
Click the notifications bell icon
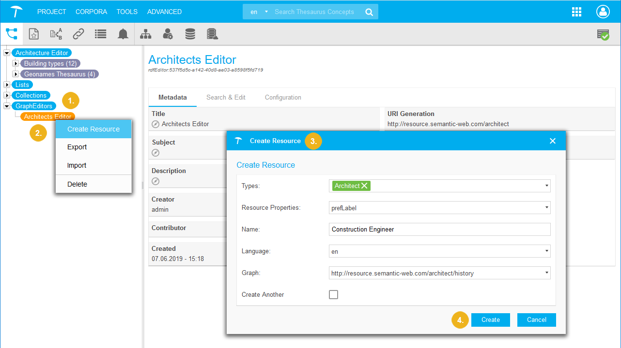123,34
